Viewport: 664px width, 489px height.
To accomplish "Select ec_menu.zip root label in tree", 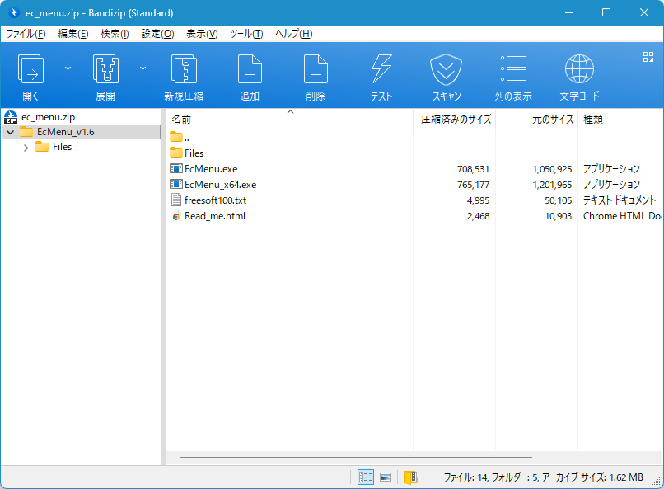I will pos(49,117).
